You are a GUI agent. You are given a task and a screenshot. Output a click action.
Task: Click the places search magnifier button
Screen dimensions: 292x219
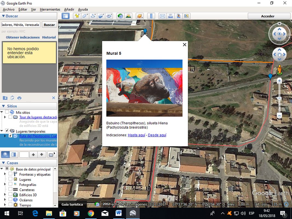[5, 154]
